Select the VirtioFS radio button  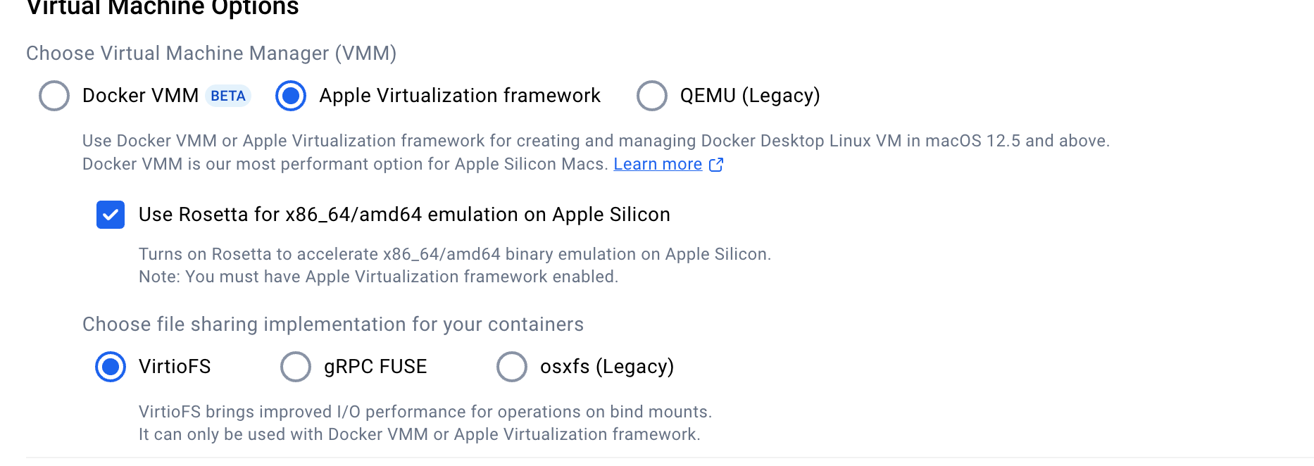click(111, 367)
